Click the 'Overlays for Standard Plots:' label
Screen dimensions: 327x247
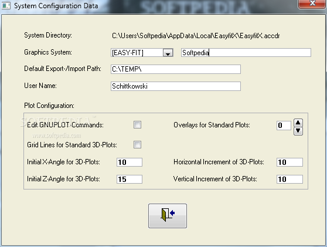click(x=212, y=125)
